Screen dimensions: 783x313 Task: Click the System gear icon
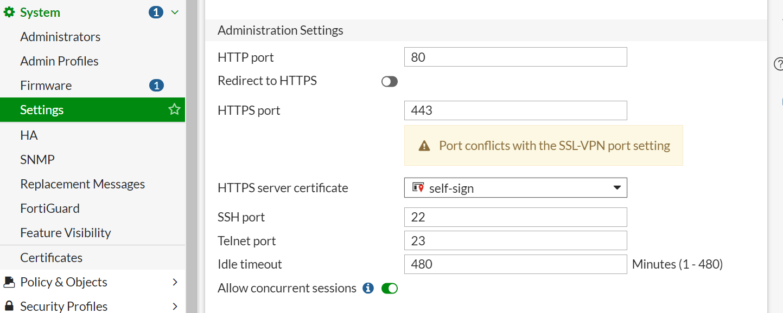point(9,12)
